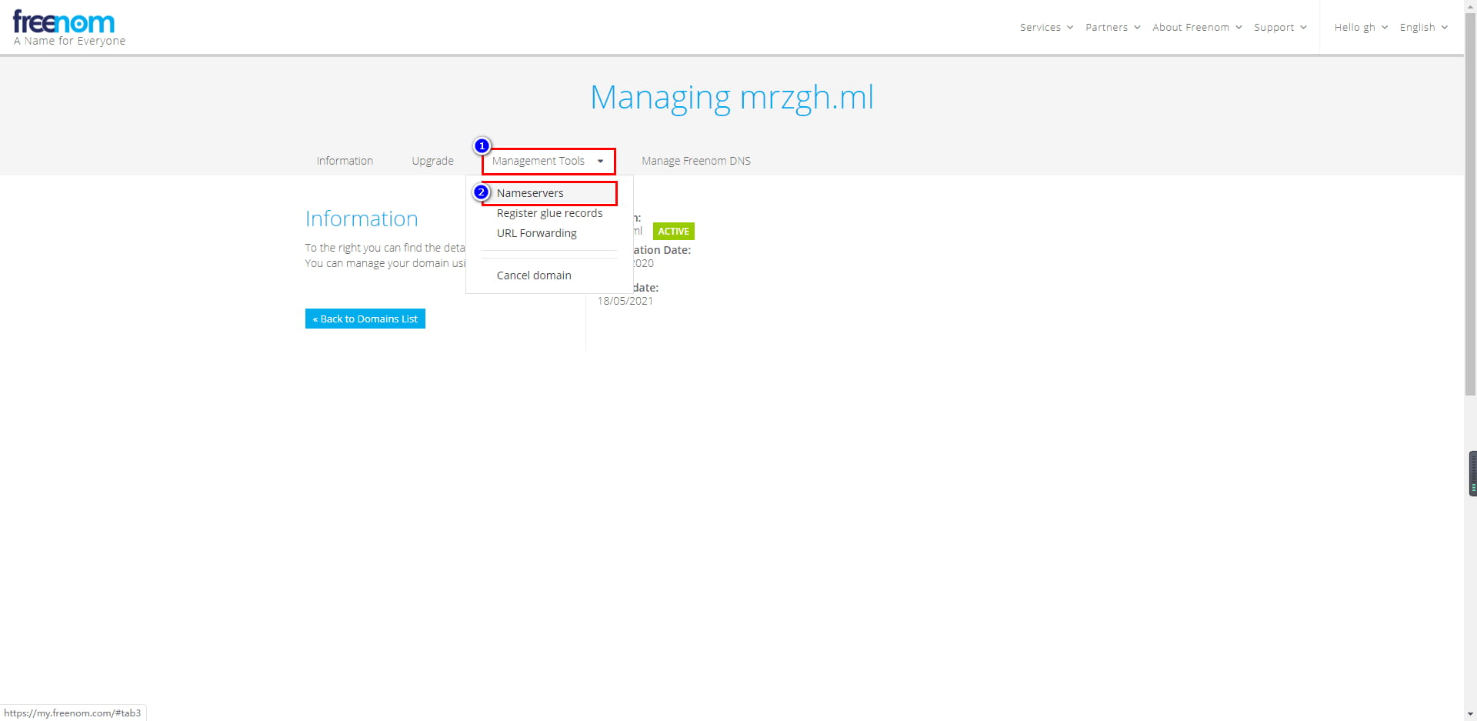Screen dimensions: 1477x721
Task: Open the Partners dropdown
Action: click(x=1112, y=27)
